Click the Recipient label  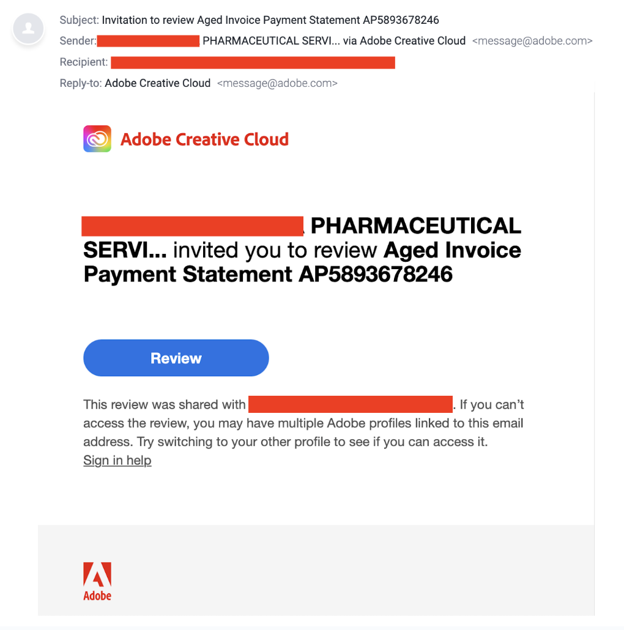click(x=84, y=62)
